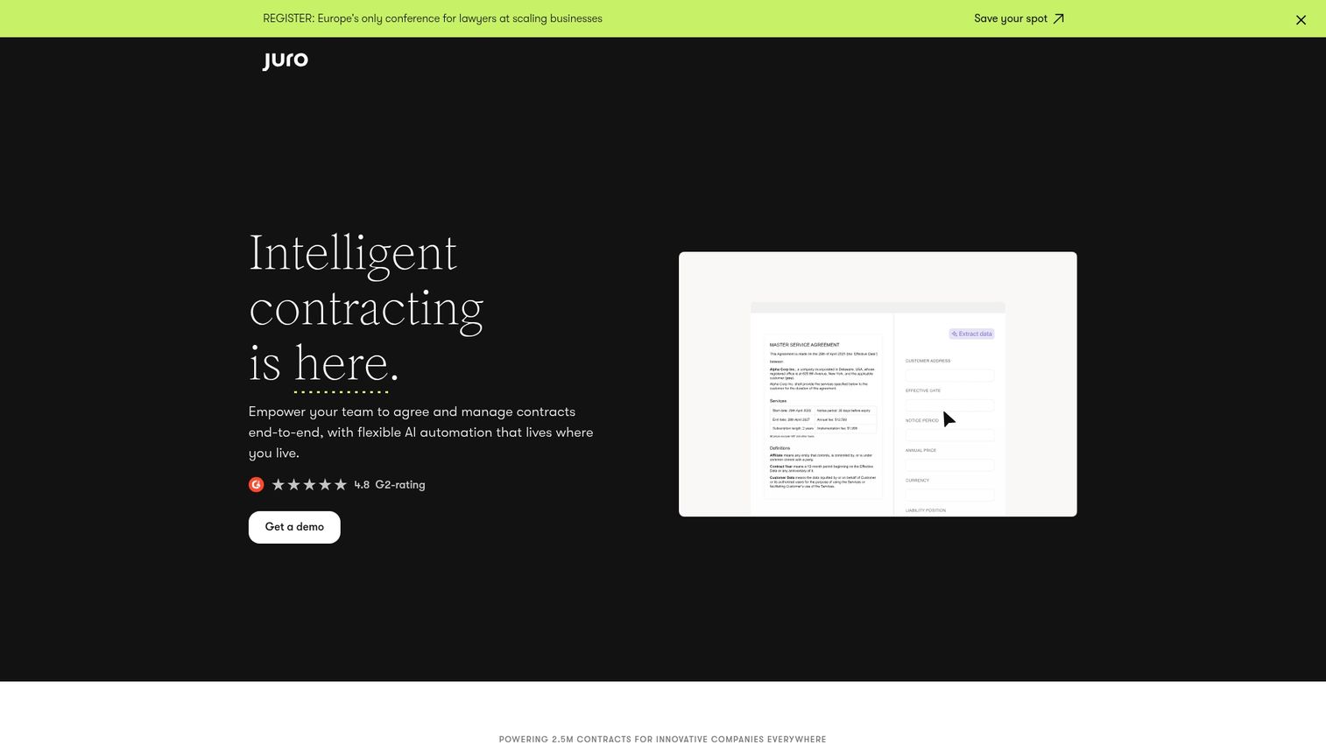Image resolution: width=1326 pixels, height=745 pixels.
Task: Click the Empower your team description paragraph
Action: [x=421, y=432]
